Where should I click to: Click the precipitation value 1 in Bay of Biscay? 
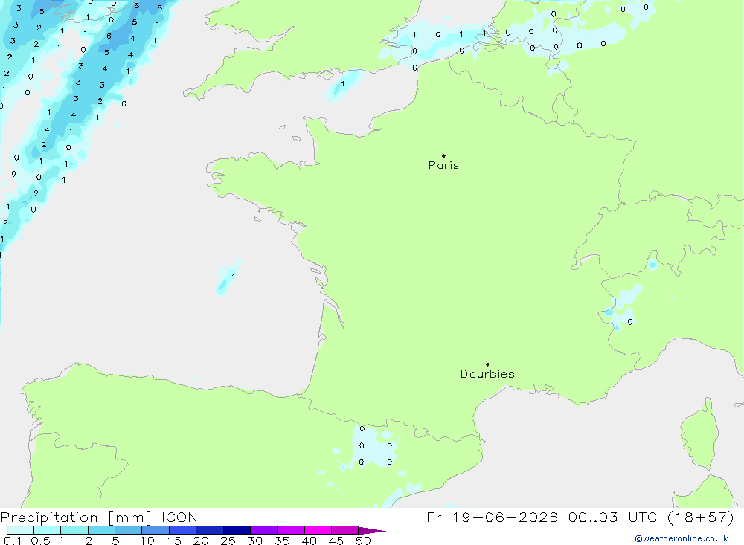click(233, 277)
